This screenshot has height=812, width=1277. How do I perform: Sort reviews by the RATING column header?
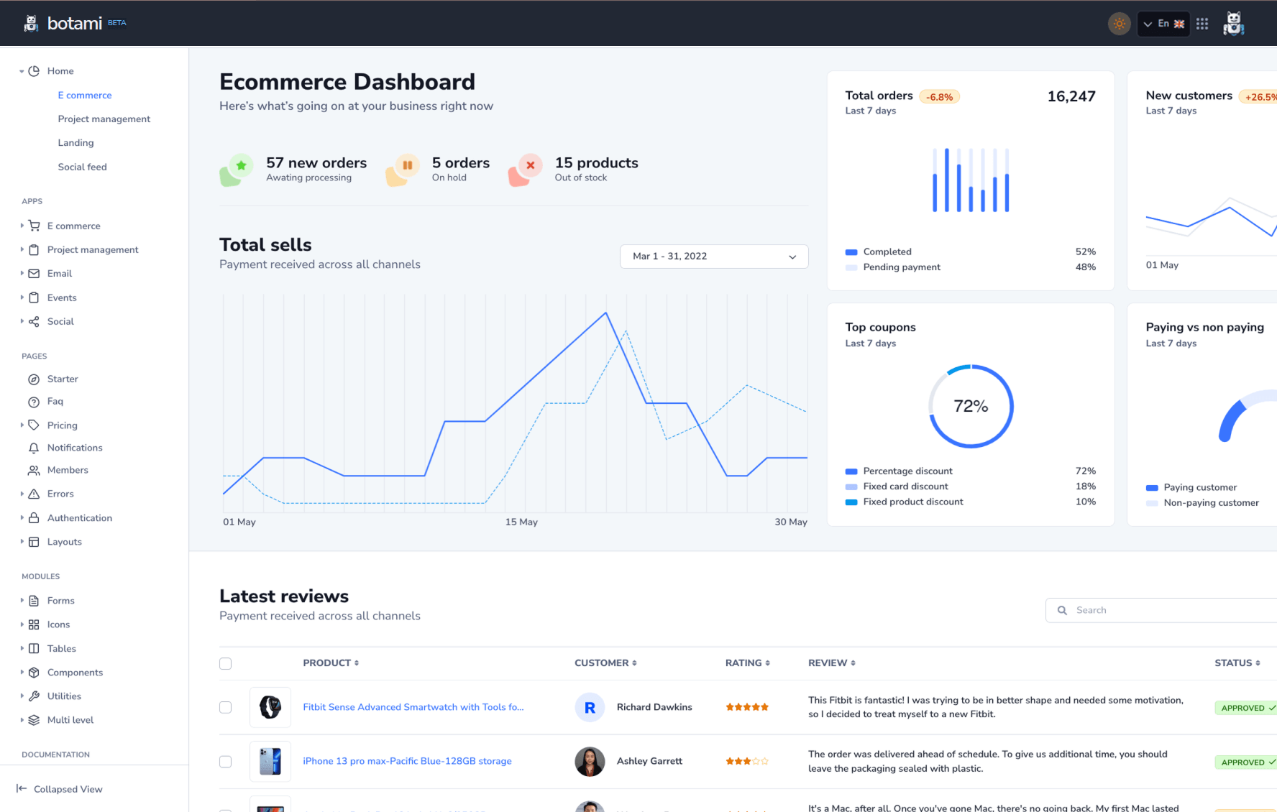[x=747, y=663]
